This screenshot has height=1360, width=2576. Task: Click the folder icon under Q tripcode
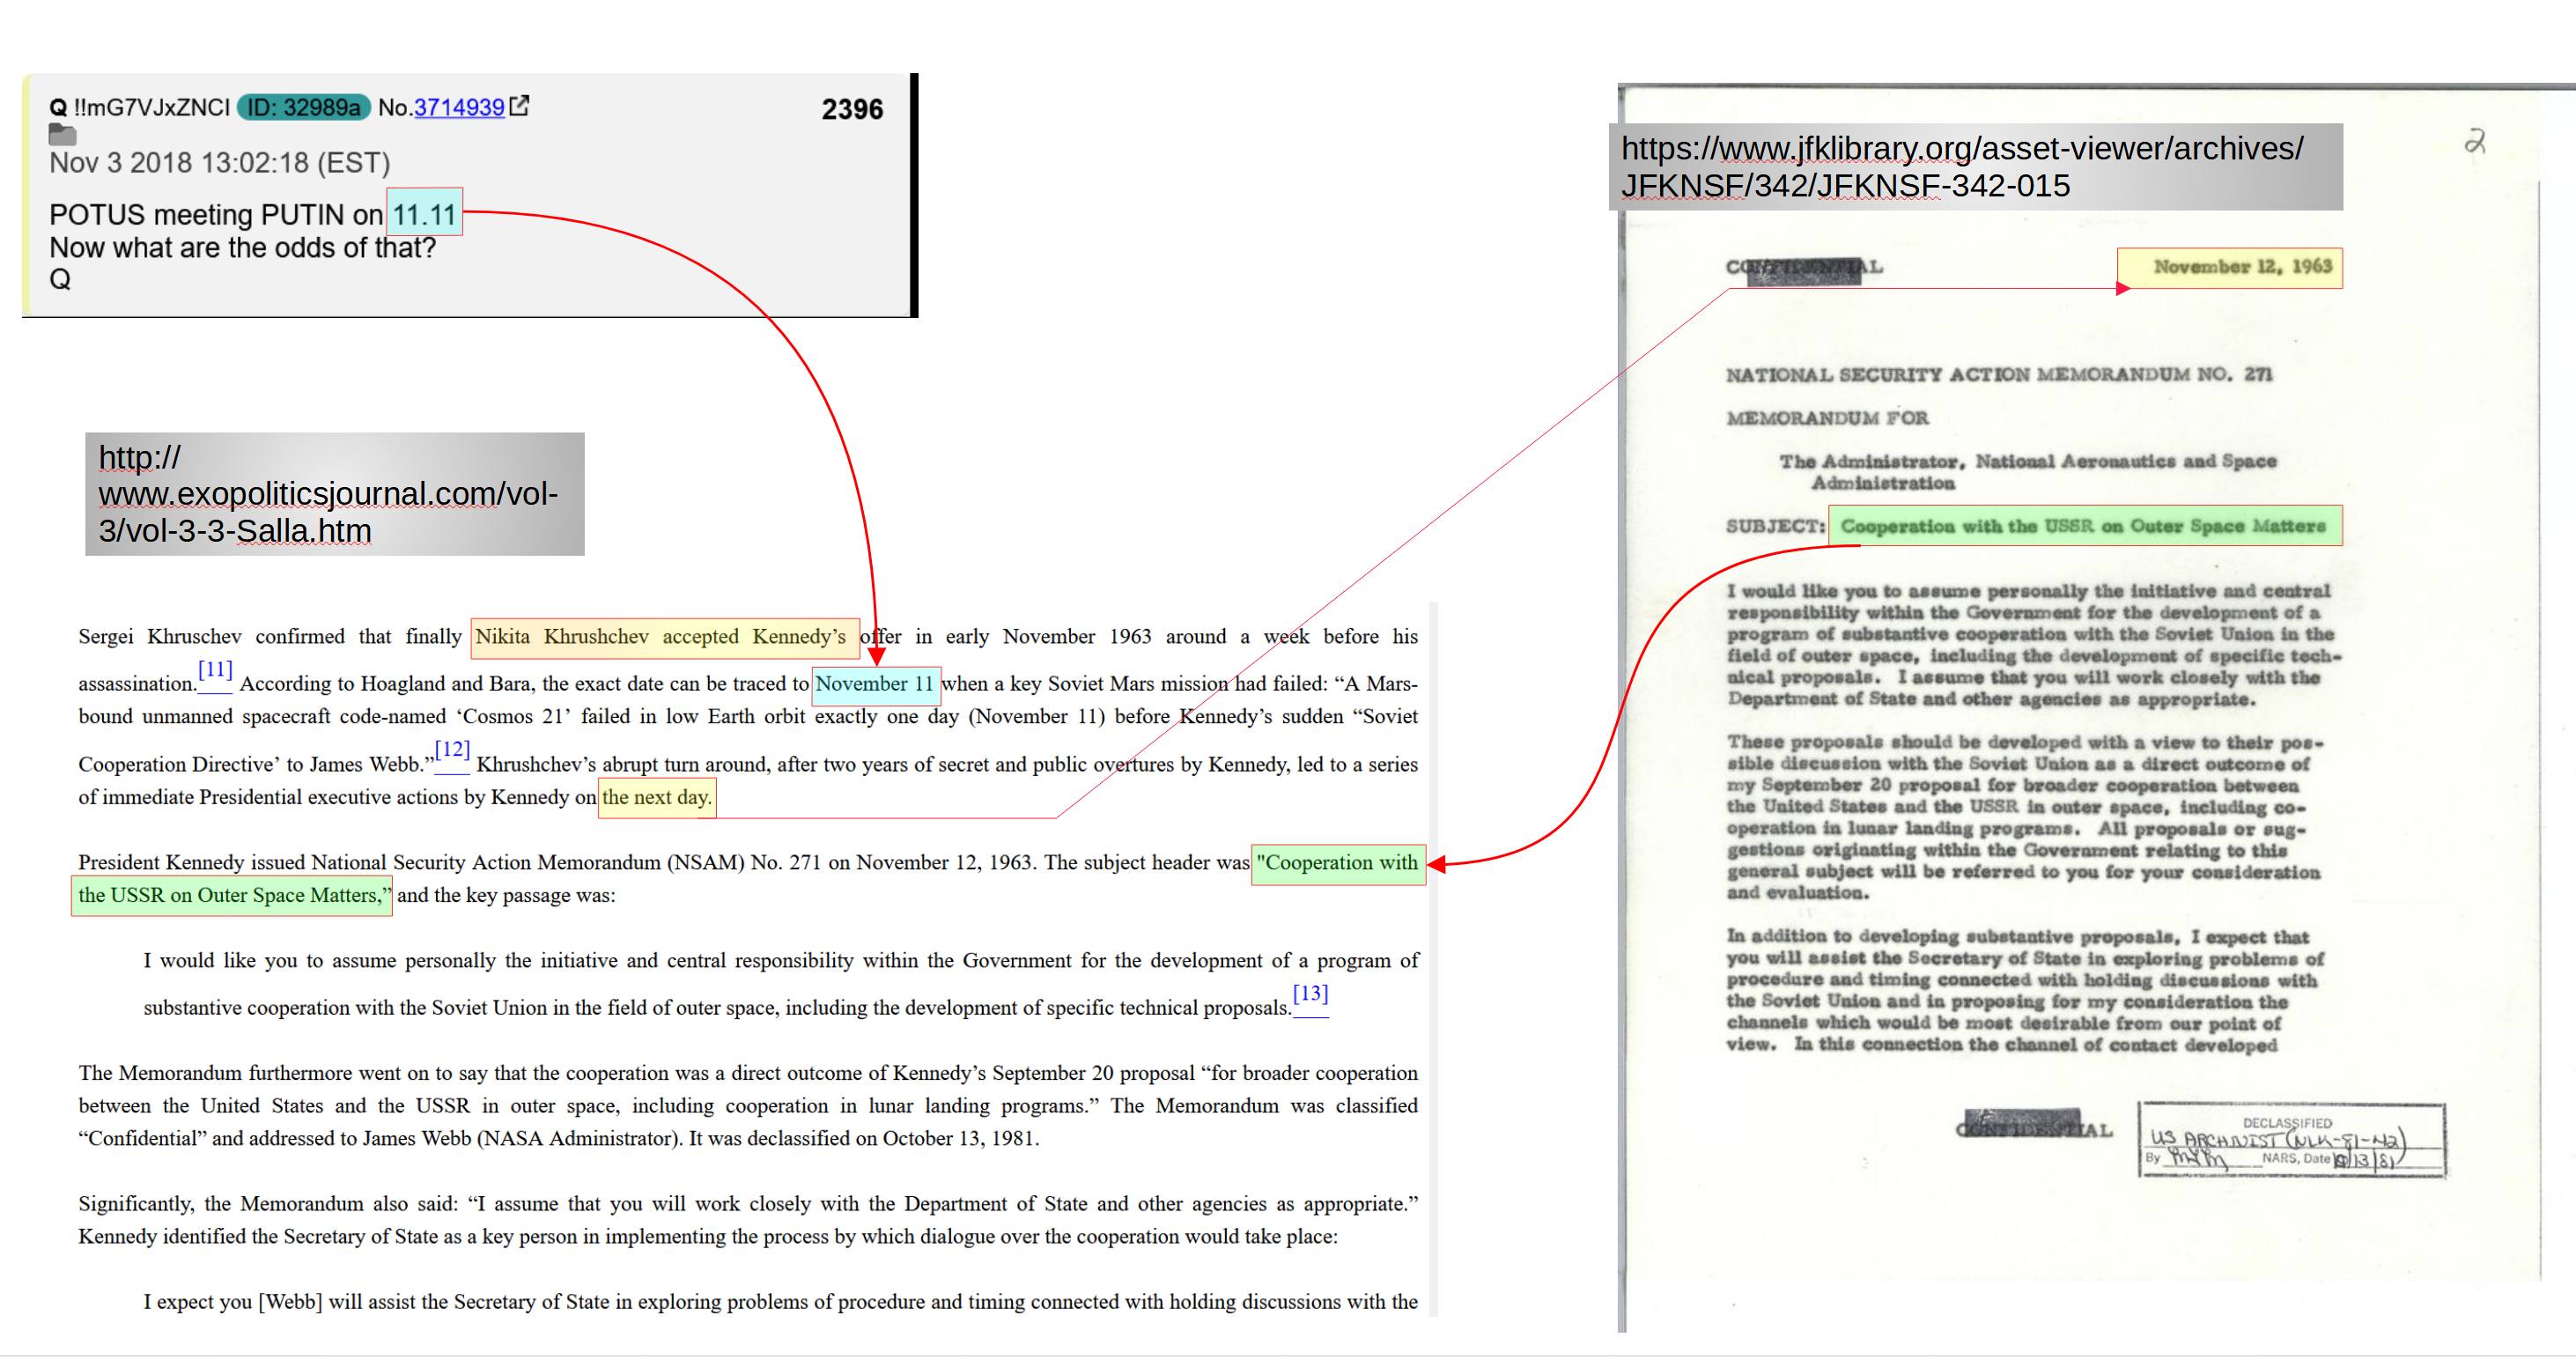[x=62, y=134]
